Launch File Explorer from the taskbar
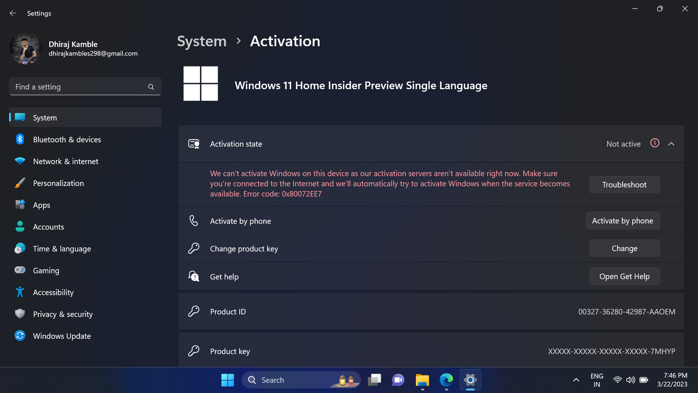 tap(422, 380)
